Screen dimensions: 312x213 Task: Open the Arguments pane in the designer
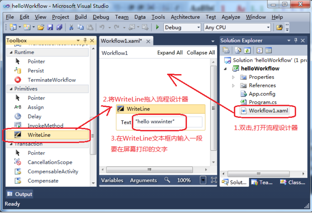pyautogui.click(x=143, y=180)
